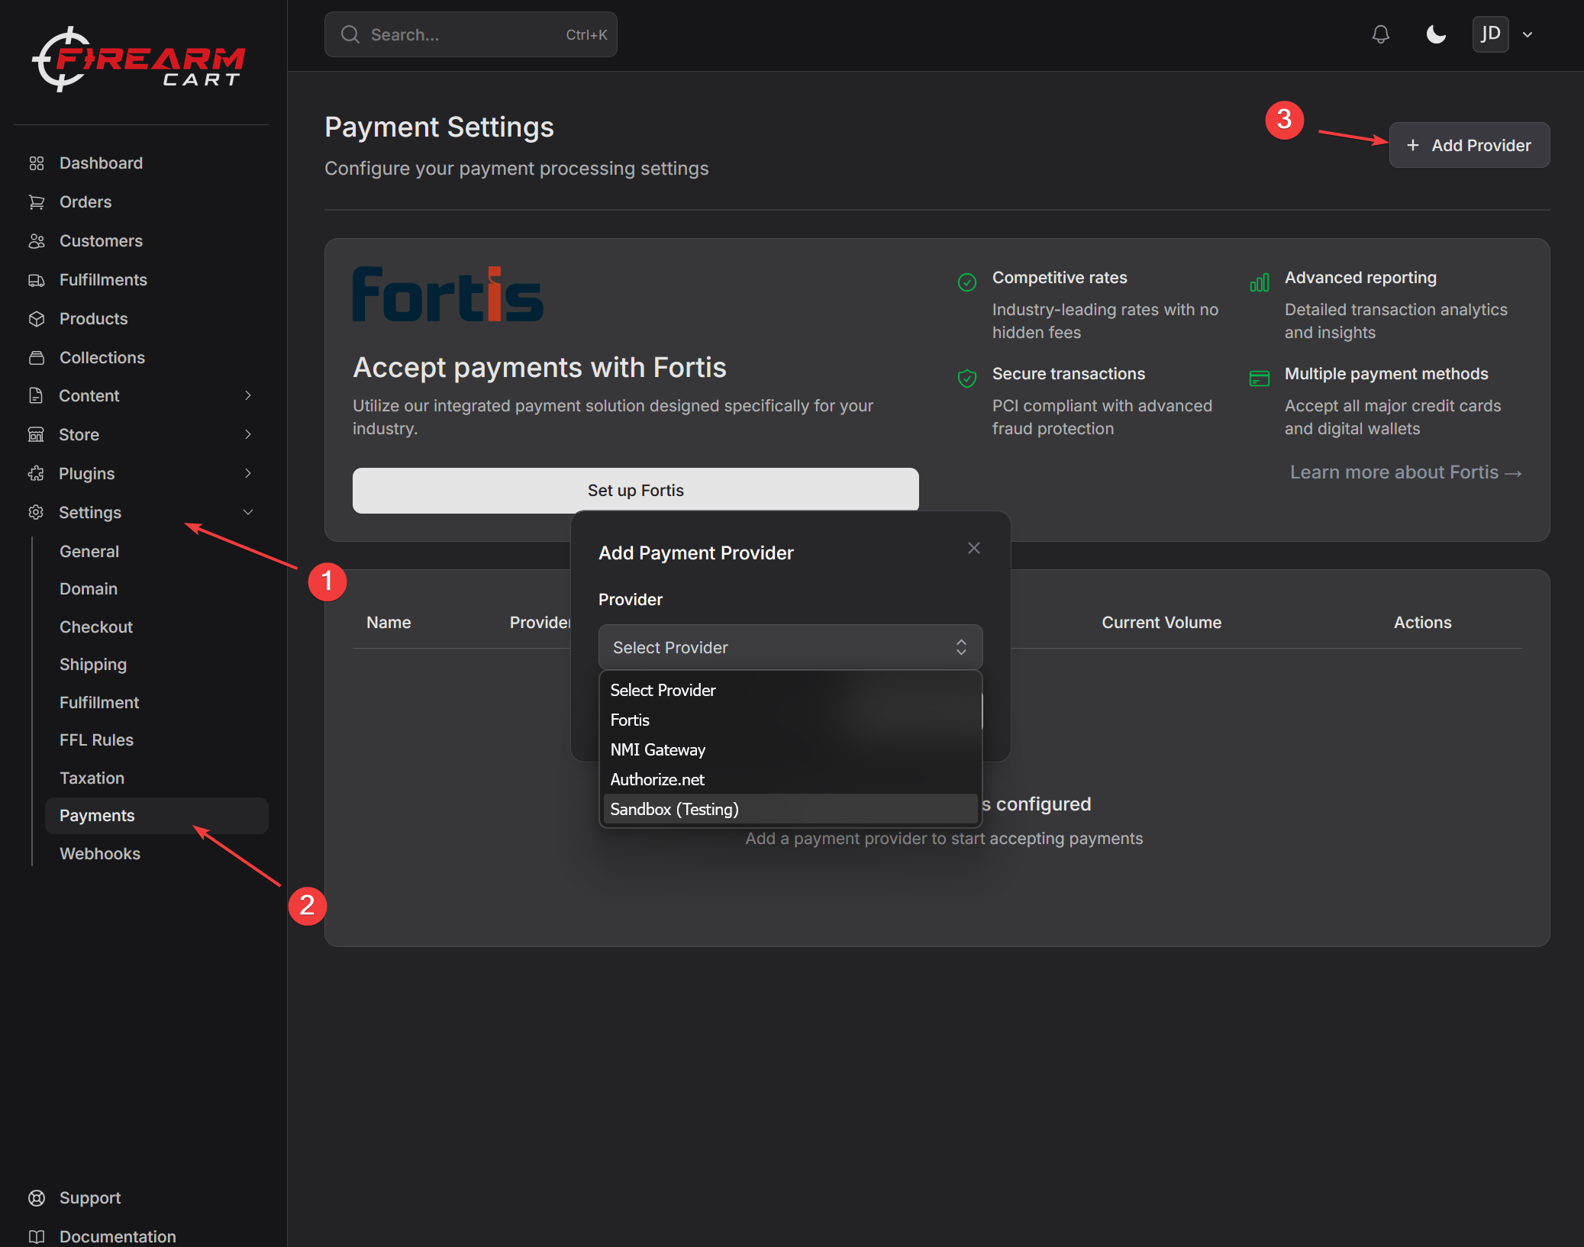The image size is (1584, 1247).
Task: Follow Learn more about Fortis link
Action: coord(1405,472)
